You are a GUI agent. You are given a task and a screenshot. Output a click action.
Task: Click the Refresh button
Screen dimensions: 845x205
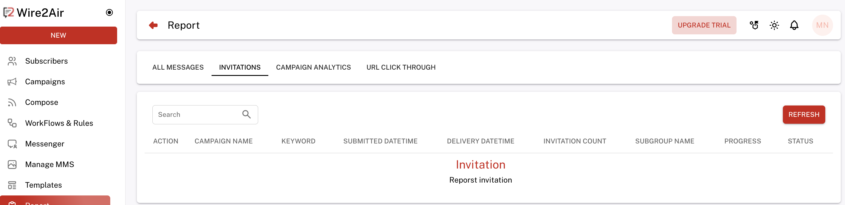point(804,114)
